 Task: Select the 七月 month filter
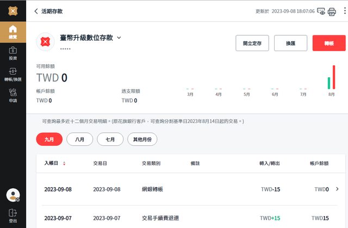pyautogui.click(x=110, y=139)
